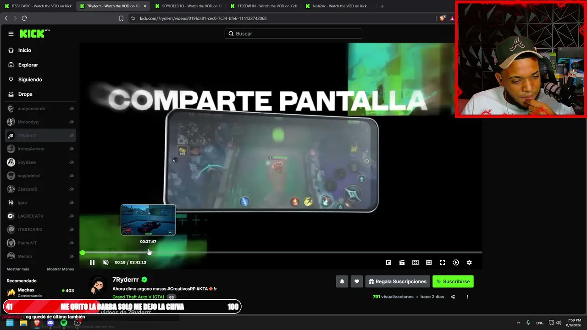Open Drops in sidebar
Viewport: 587px width, 330px height.
point(40,94)
